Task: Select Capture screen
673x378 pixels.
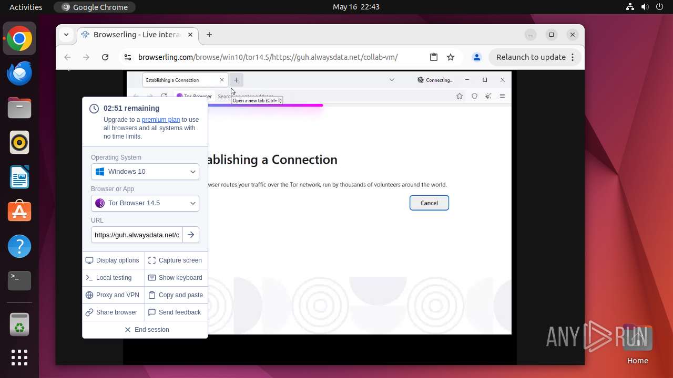Action: [x=176, y=260]
